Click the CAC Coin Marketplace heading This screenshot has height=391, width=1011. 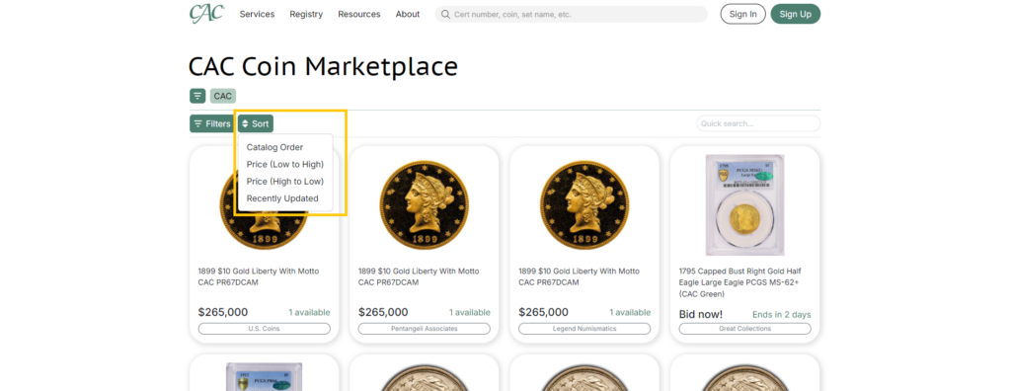point(323,66)
